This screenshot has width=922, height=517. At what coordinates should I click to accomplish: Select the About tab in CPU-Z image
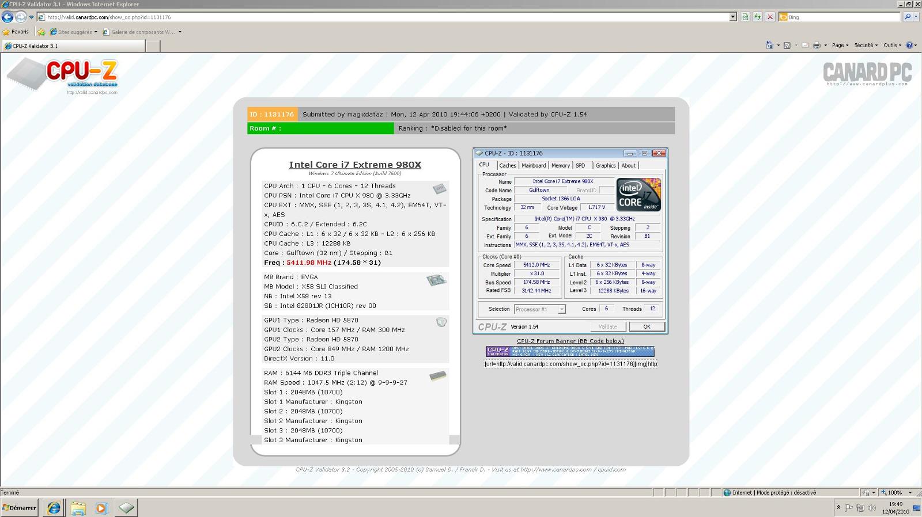[629, 165]
